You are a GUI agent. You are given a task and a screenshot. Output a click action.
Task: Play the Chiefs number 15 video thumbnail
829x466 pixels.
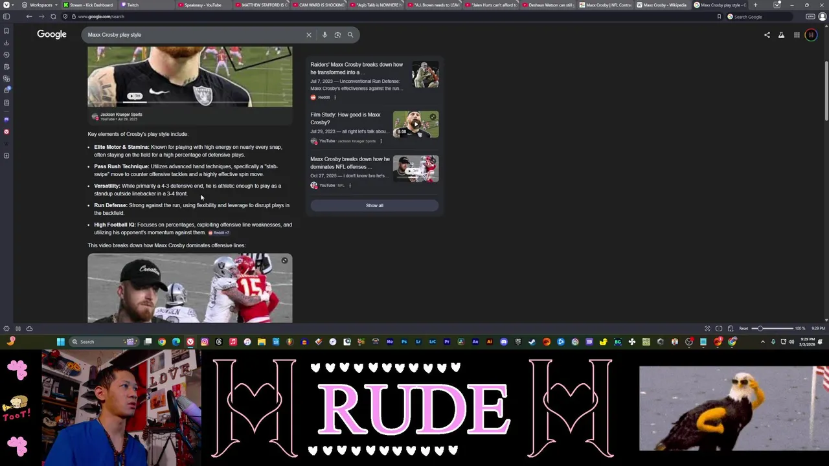190,288
